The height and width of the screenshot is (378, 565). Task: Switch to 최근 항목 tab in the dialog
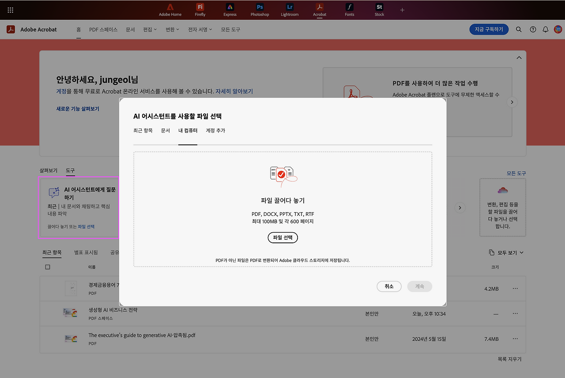pos(143,131)
